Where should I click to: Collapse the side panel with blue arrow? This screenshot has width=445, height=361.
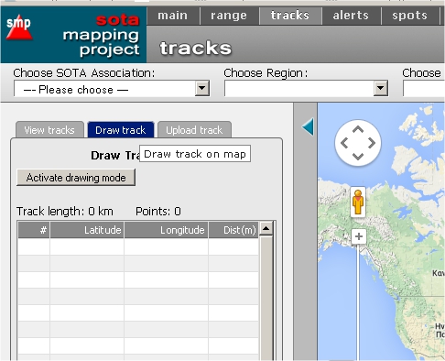(x=308, y=126)
